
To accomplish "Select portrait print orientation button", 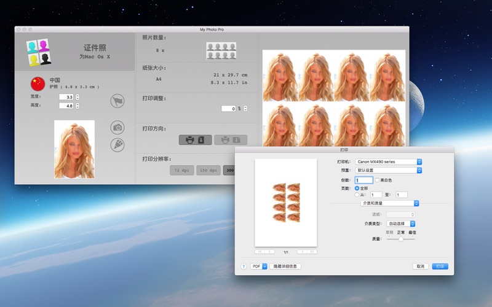I will (195, 139).
